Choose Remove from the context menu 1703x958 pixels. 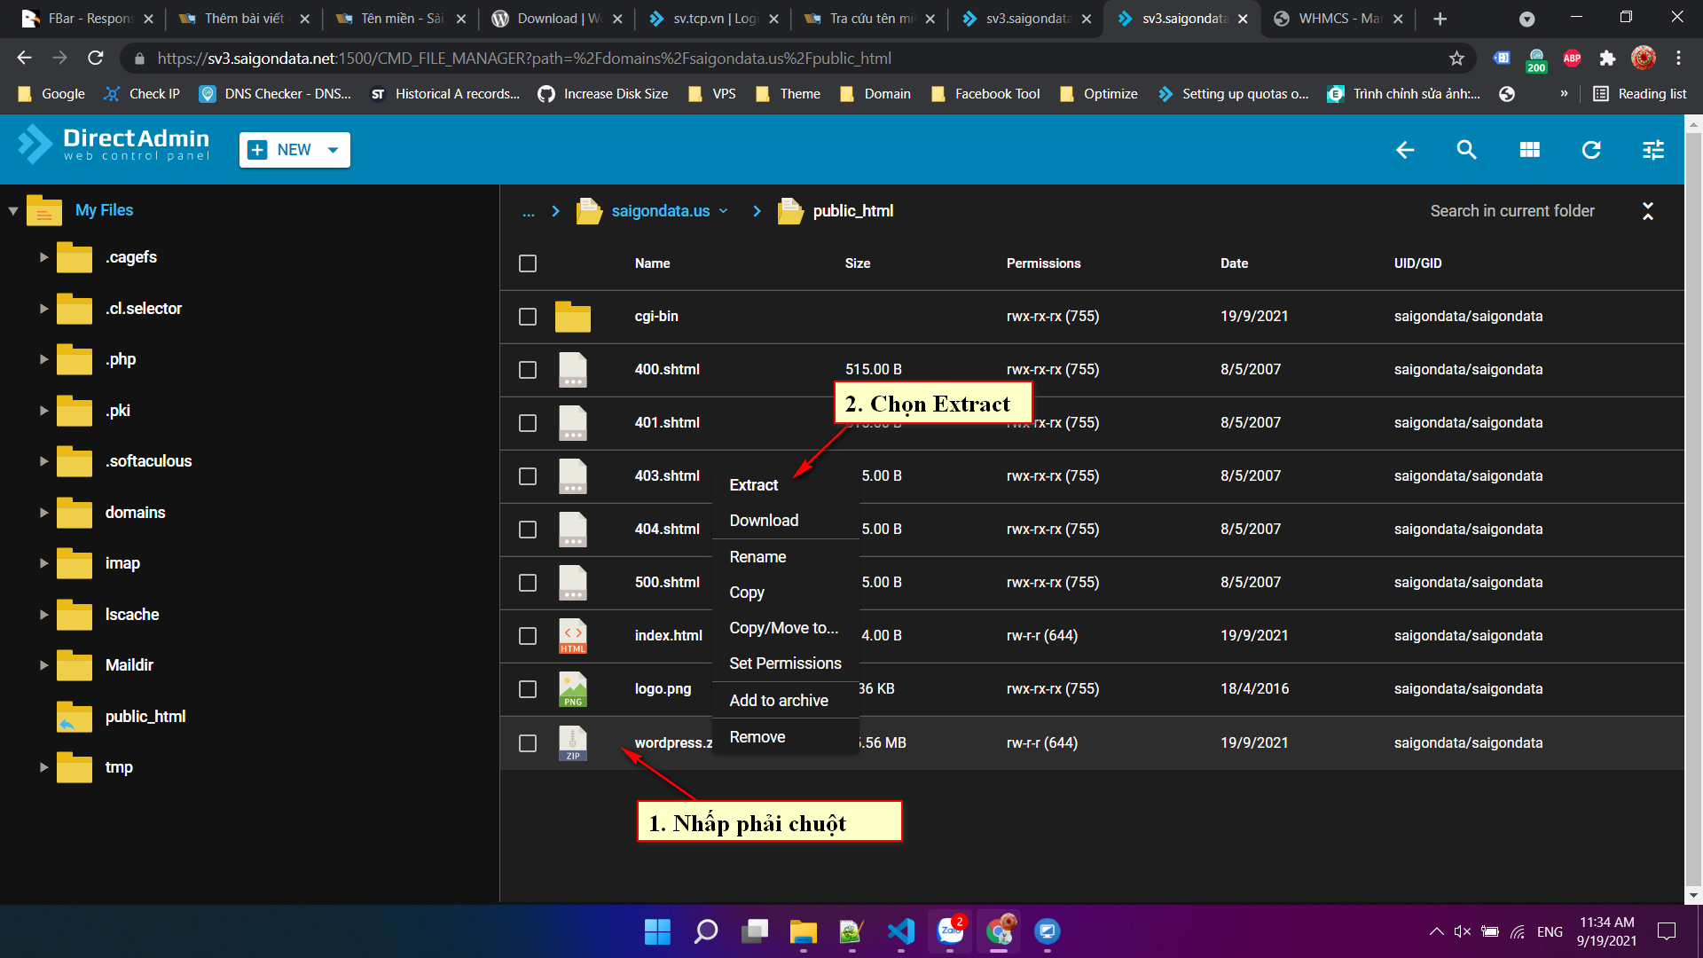click(x=757, y=737)
